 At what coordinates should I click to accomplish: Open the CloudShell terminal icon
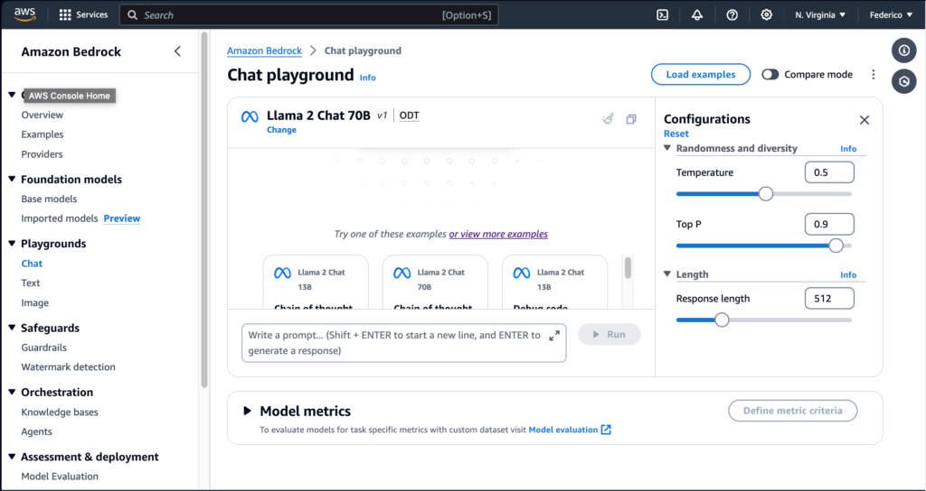(663, 14)
